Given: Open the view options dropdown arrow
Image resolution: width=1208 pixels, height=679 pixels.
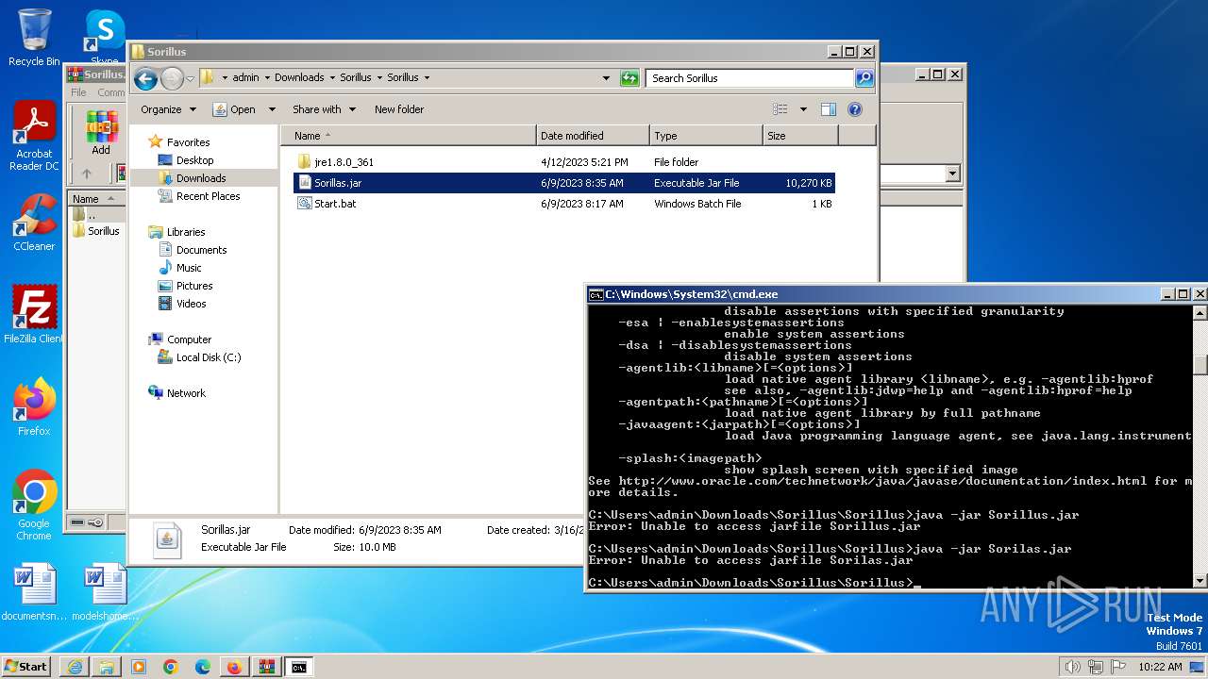Looking at the screenshot, I should pos(803,109).
